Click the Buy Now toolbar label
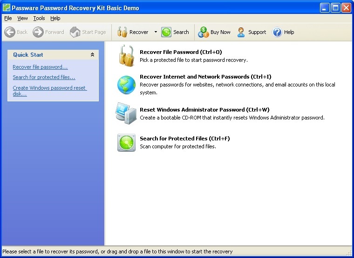Viewport: 354px width, 258px height. click(220, 32)
